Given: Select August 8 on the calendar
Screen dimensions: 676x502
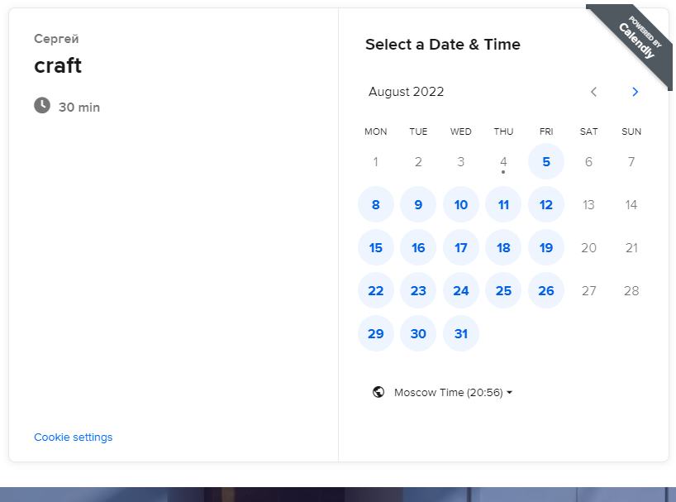Looking at the screenshot, I should coord(375,204).
